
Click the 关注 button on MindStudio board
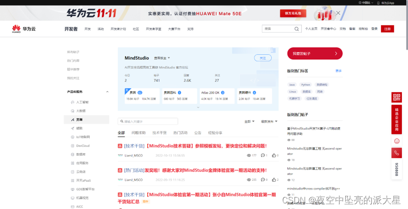click(263, 58)
